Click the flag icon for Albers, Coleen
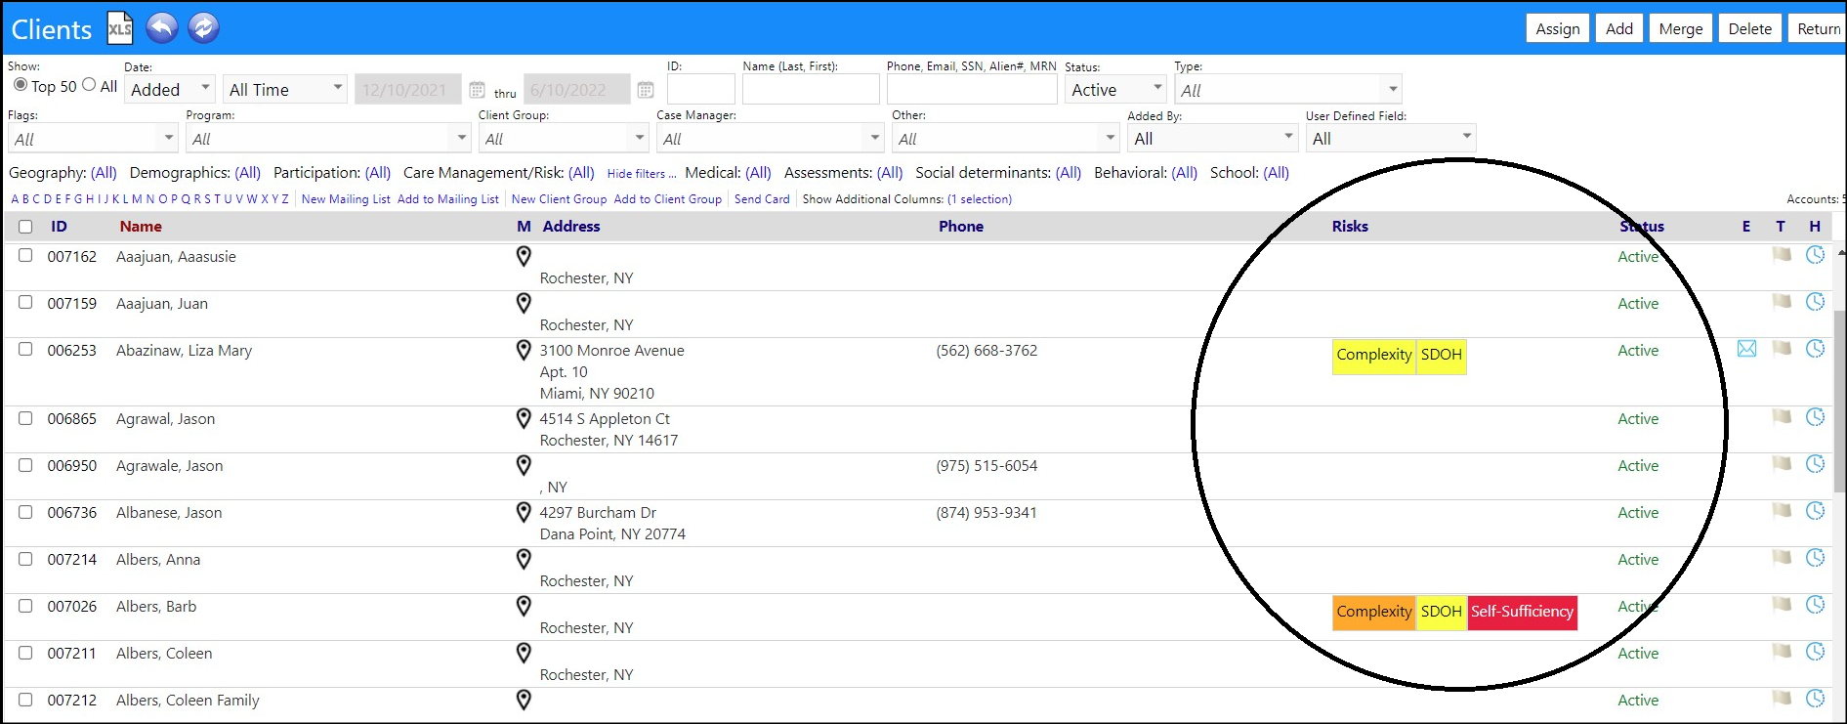1847x724 pixels. tap(1782, 652)
